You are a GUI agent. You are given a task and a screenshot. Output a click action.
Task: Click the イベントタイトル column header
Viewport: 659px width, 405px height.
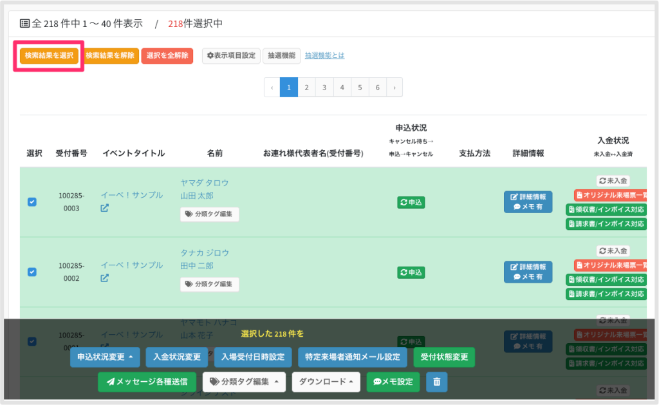(134, 153)
